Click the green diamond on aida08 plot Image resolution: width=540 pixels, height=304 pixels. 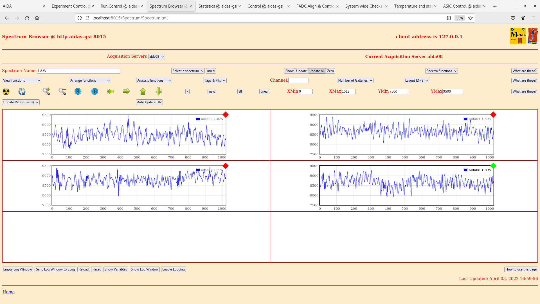pos(493,166)
